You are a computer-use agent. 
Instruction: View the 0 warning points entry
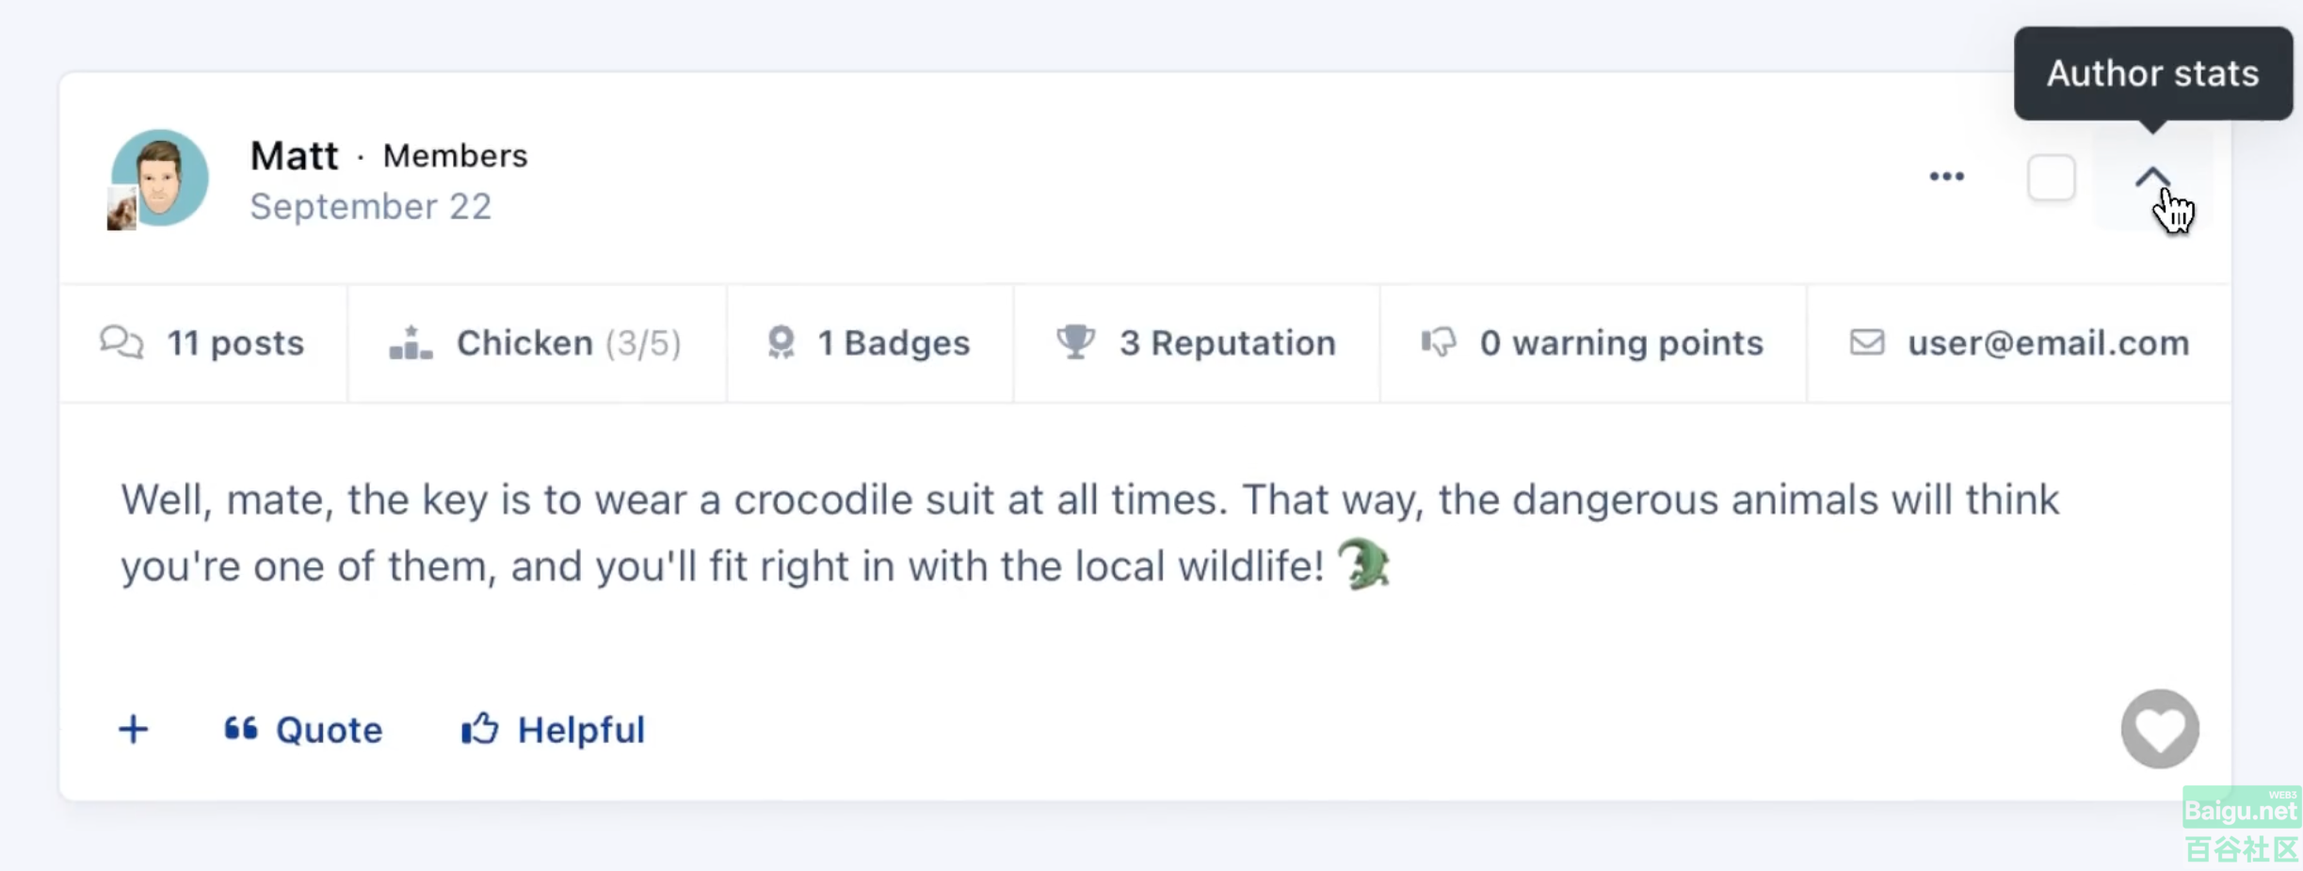click(x=1592, y=343)
